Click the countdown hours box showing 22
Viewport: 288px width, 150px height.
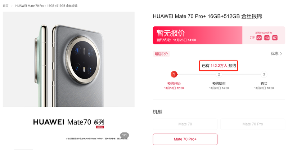[x=259, y=38]
